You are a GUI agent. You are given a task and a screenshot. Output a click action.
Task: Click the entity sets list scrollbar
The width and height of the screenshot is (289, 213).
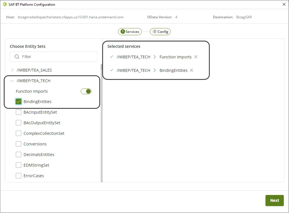101,123
